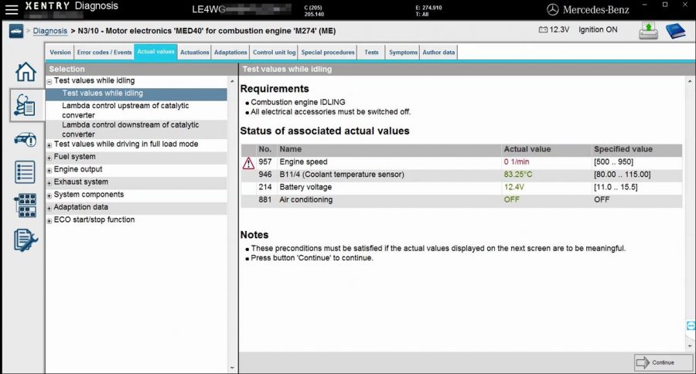This screenshot has height=374, width=696.
Task: Click the battery voltage 12.3V indicator
Action: (554, 29)
